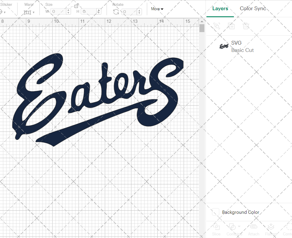Click the Group layers icon
Screen dimensions: 292x238
pyautogui.click(x=217, y=26)
